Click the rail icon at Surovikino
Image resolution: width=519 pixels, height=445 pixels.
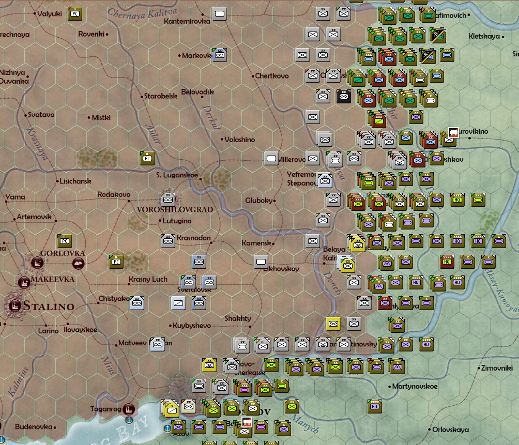[x=453, y=132]
